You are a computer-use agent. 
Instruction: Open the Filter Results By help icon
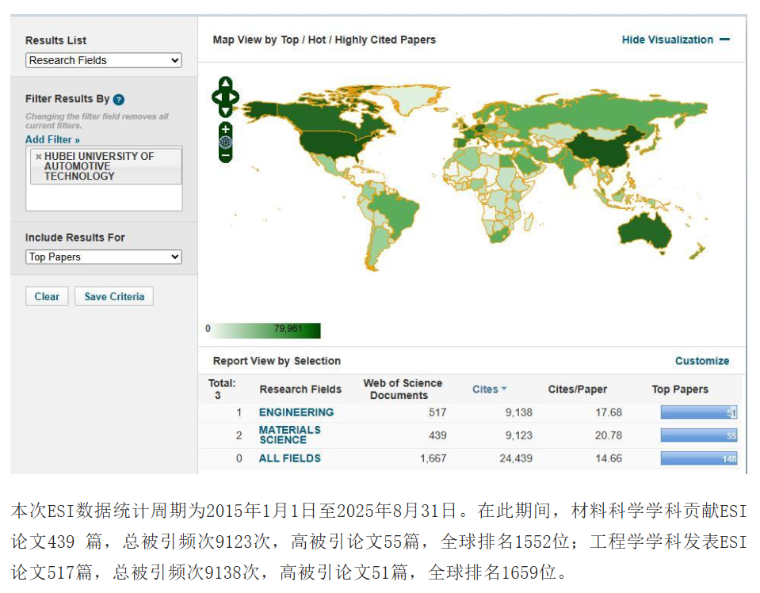tap(119, 100)
